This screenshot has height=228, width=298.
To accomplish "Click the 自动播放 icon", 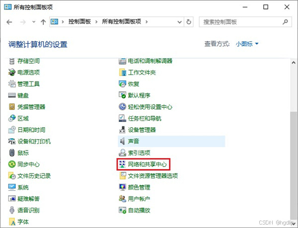I will coord(122,210).
